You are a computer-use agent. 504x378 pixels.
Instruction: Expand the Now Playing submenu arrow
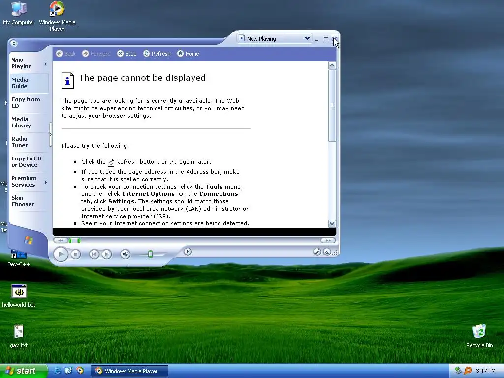[x=45, y=64]
